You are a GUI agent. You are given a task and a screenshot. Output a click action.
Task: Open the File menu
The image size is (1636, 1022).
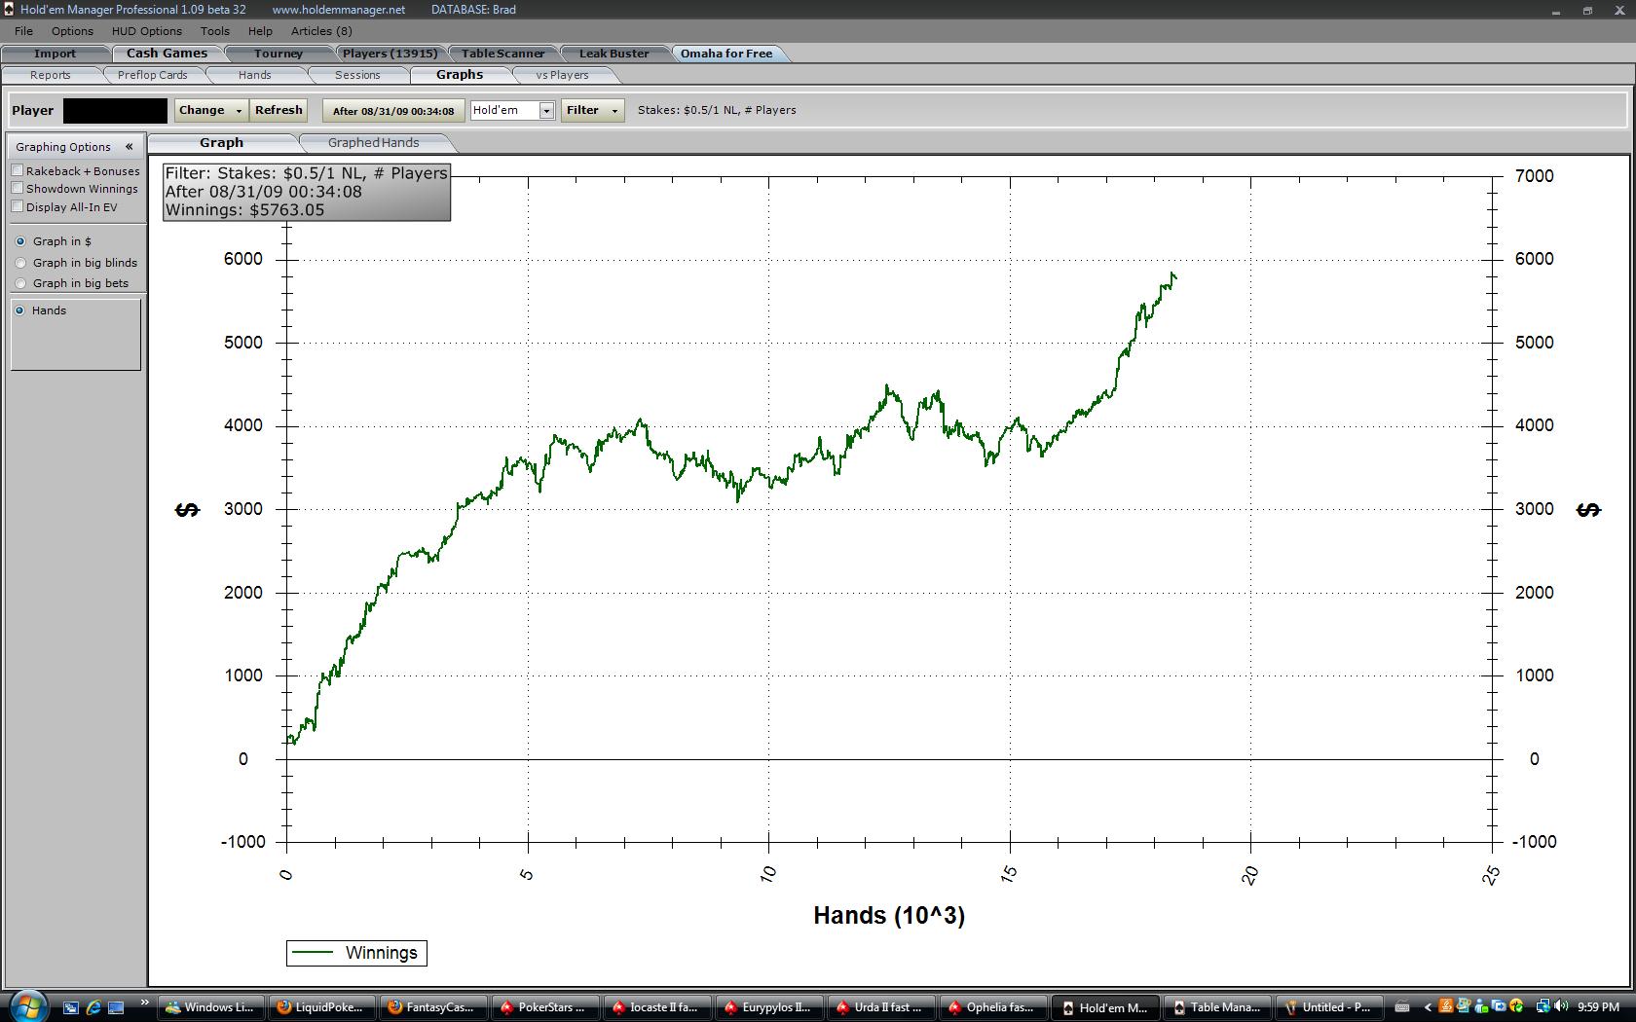pyautogui.click(x=23, y=31)
